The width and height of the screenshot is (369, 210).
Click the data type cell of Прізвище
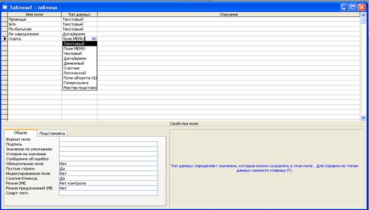pos(79,19)
